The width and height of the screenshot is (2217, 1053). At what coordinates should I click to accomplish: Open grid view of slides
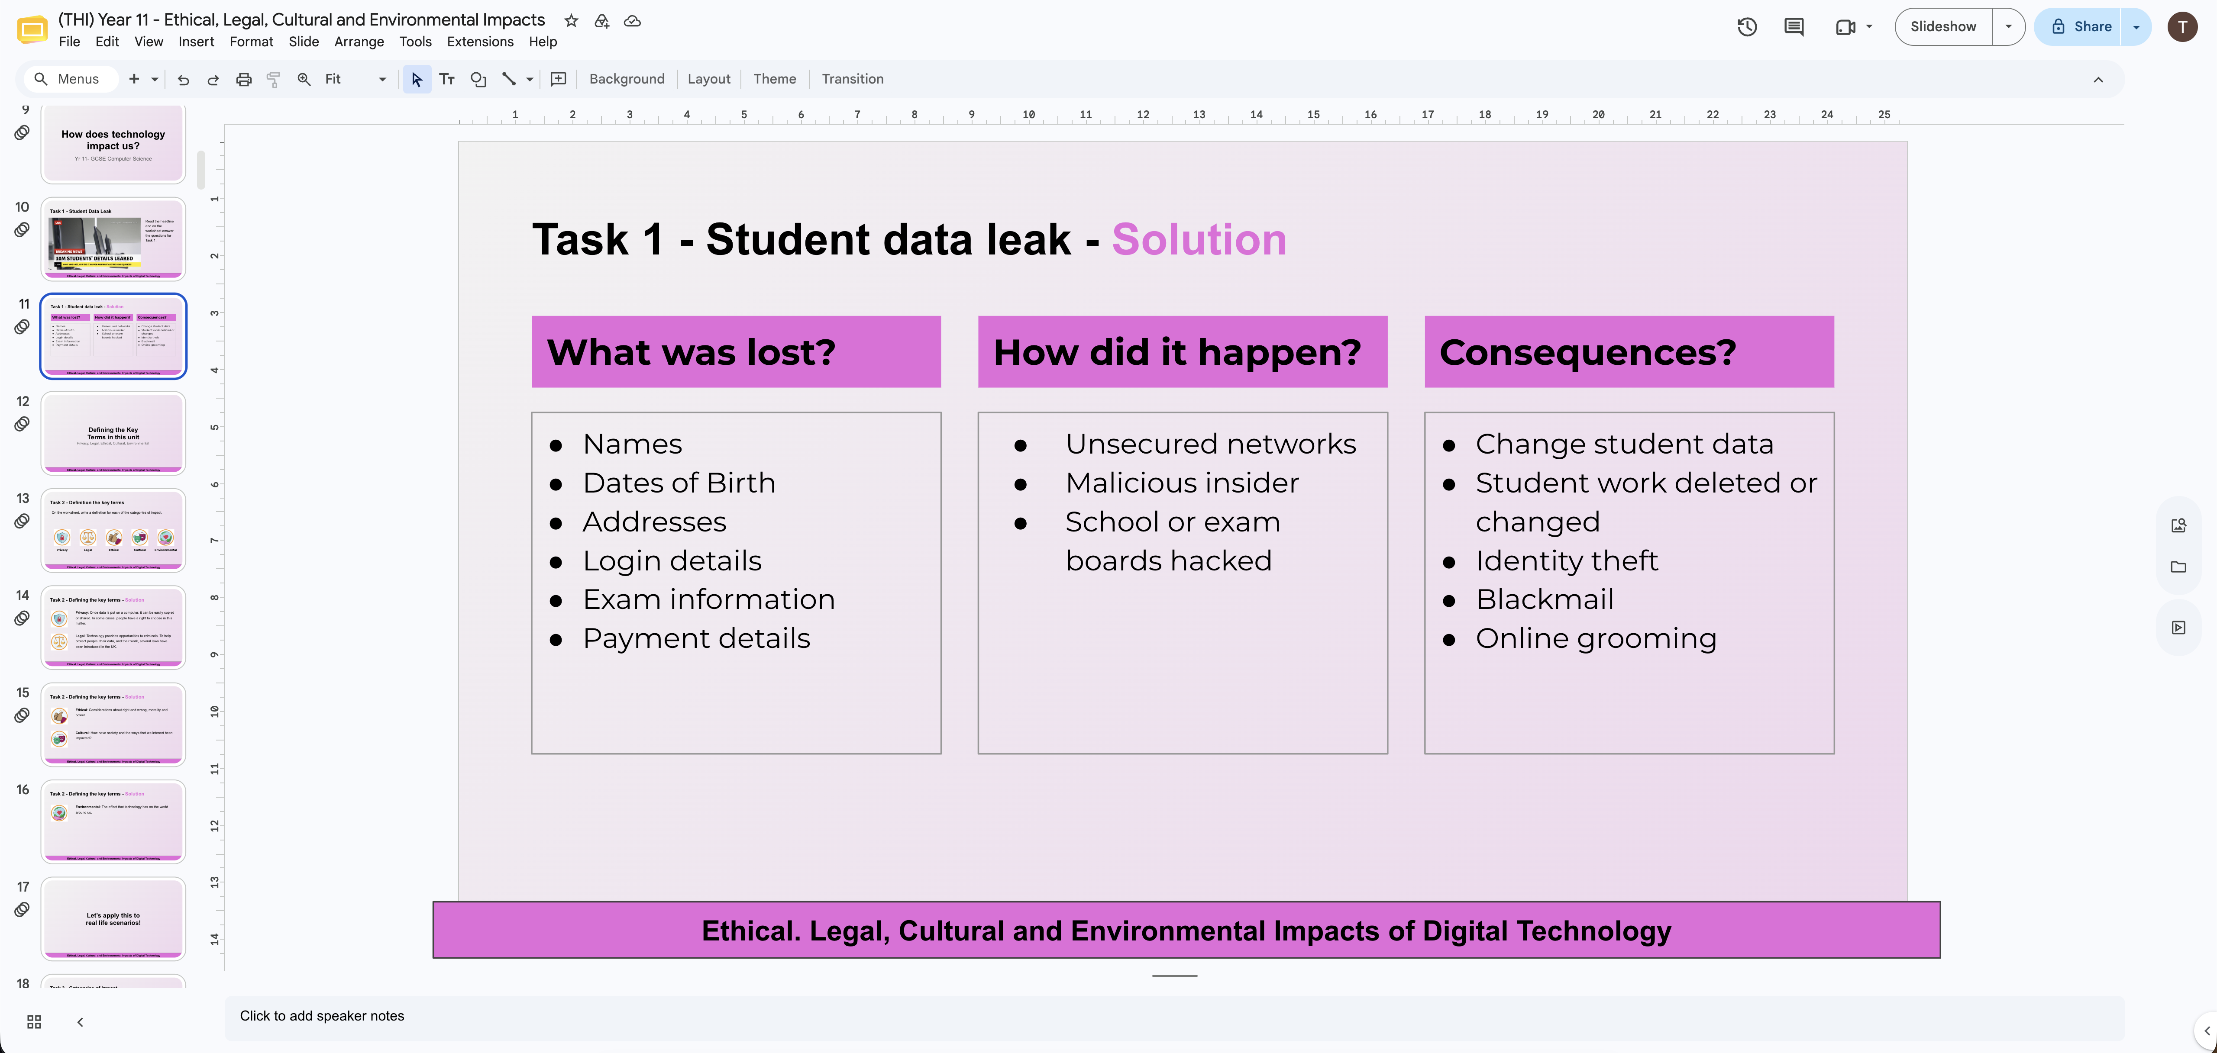35,1021
